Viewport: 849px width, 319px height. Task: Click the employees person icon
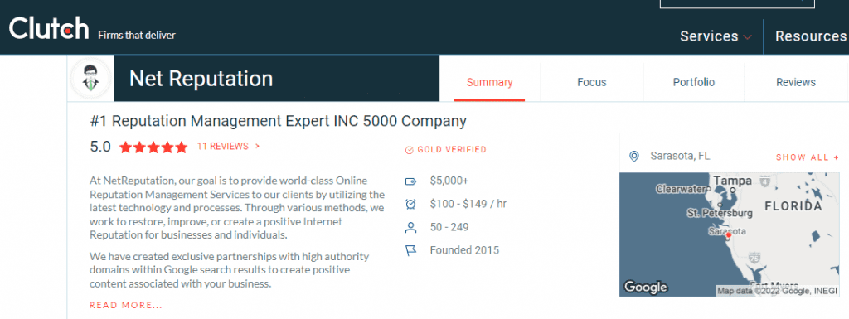click(410, 228)
